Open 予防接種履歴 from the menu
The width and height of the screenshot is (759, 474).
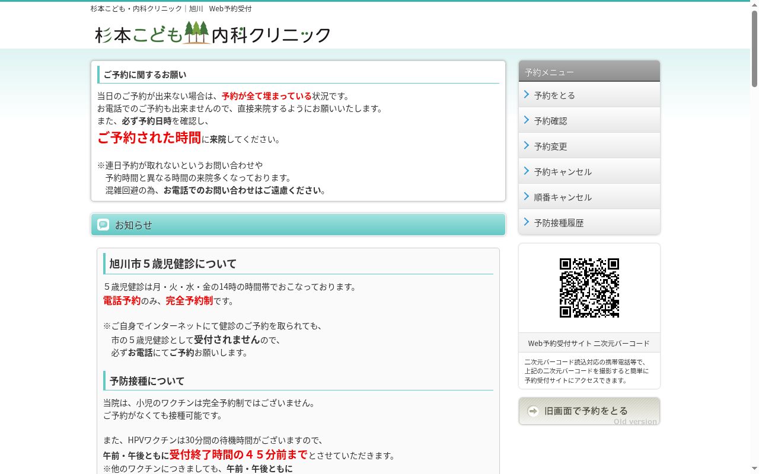[589, 222]
